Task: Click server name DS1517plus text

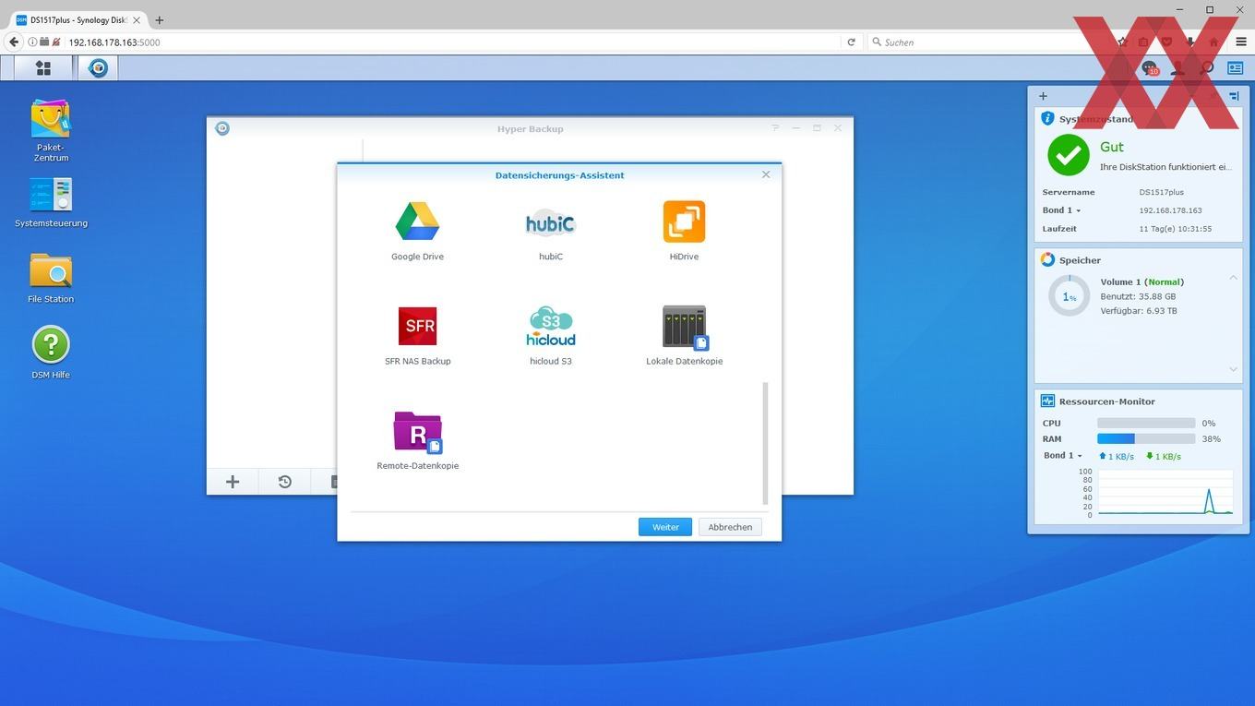Action: (x=1161, y=192)
